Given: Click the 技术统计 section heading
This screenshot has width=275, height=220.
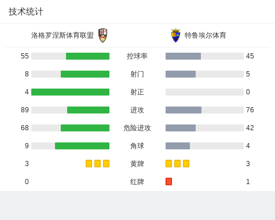Looking at the screenshot, I should pos(26,12).
